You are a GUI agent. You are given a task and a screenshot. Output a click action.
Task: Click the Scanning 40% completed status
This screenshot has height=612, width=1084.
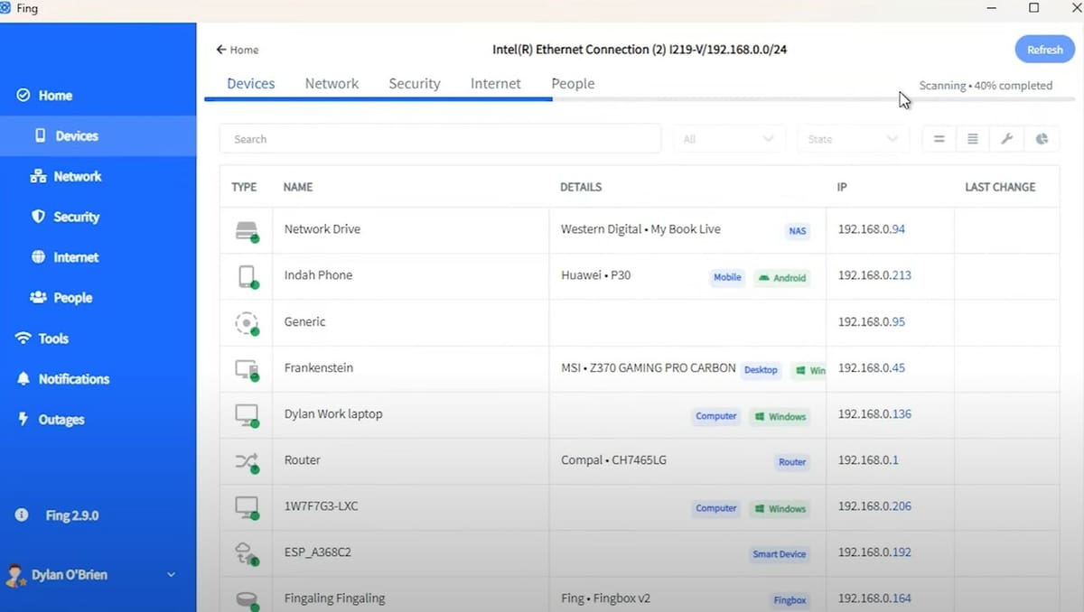[x=986, y=86]
